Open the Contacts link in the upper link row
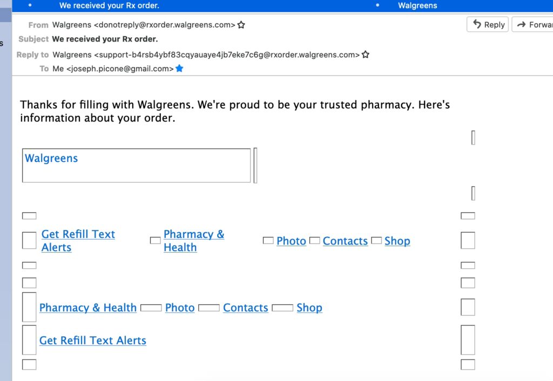This screenshot has height=381, width=553. (x=345, y=241)
